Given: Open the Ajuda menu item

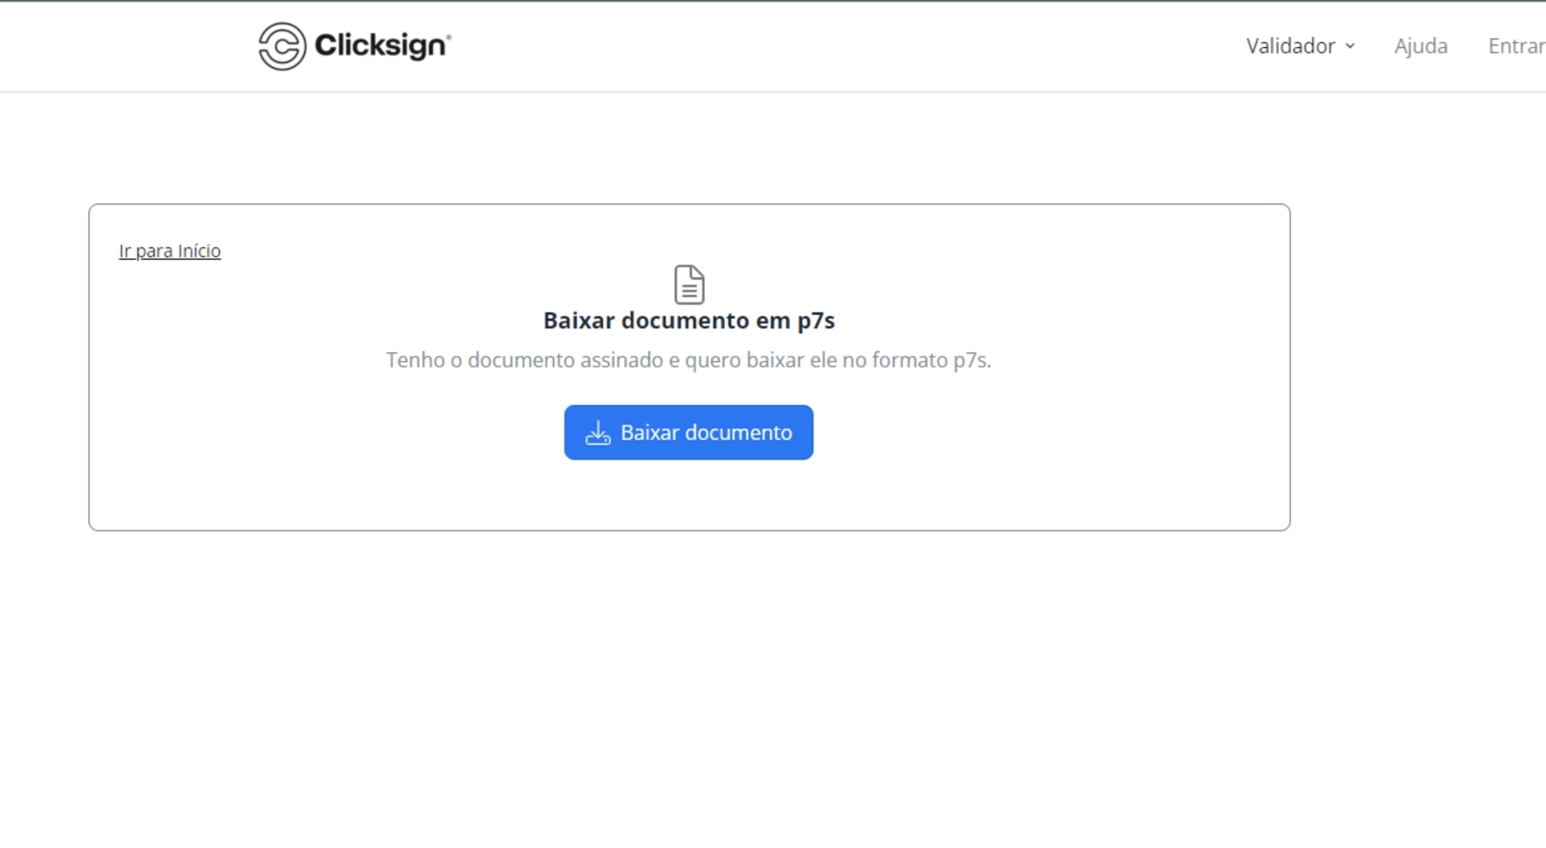Looking at the screenshot, I should (x=1419, y=46).
